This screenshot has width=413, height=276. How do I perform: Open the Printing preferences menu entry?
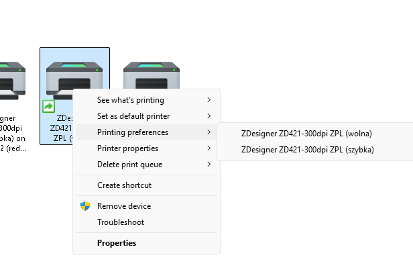click(133, 132)
